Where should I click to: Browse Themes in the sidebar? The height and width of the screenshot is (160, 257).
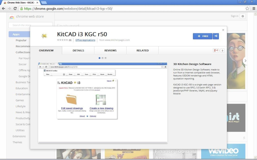coord(17,142)
